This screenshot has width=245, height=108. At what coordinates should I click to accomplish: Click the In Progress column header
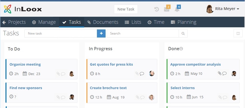point(100,49)
